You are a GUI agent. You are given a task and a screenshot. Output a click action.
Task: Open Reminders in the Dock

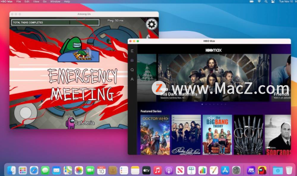coord(124,170)
